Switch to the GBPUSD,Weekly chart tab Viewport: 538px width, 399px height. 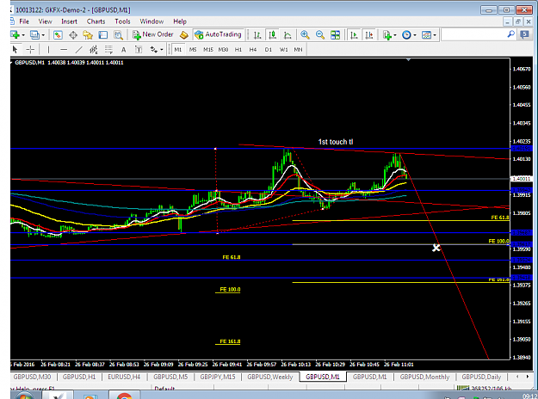[x=270, y=377]
